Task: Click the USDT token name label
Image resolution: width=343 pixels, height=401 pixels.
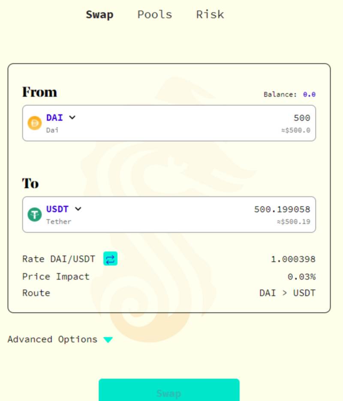Action: coord(57,209)
